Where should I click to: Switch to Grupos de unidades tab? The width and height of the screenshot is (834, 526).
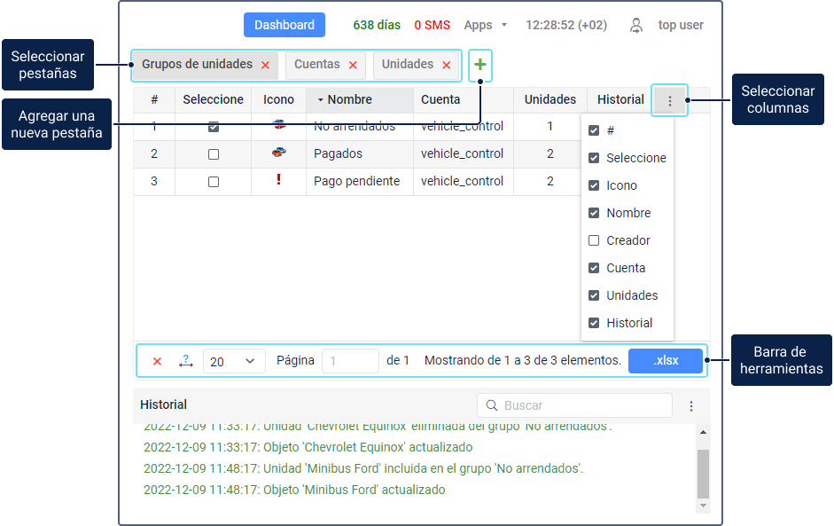coord(197,64)
